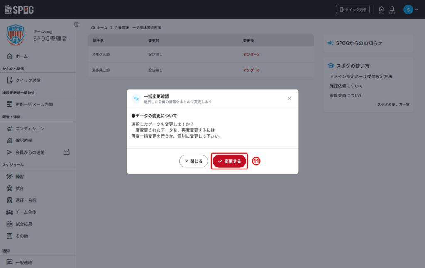Click breadcrumb home icon
This screenshot has height=268, width=425.
tap(93, 28)
